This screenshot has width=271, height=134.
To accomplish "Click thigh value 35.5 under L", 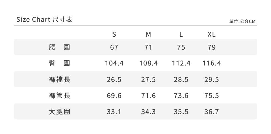I will 181,112.
